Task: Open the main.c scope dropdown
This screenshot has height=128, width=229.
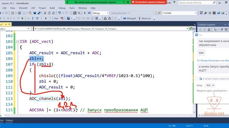Action: click(28, 29)
